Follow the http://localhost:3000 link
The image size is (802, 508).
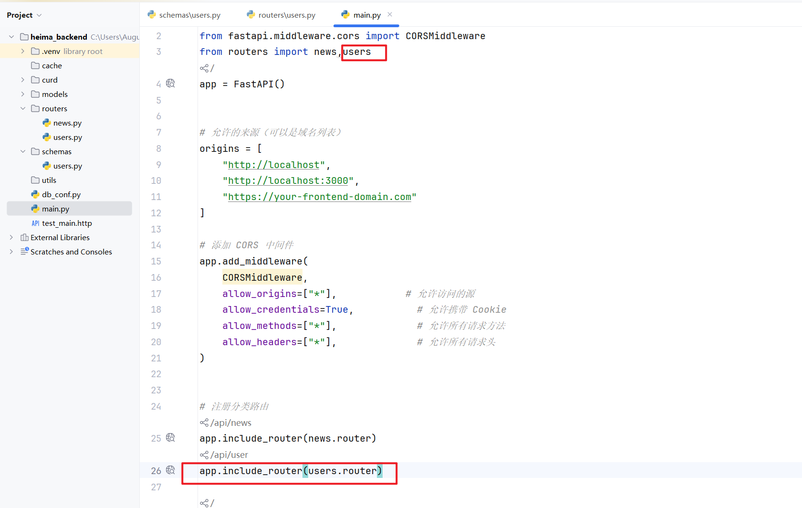pyautogui.click(x=288, y=181)
